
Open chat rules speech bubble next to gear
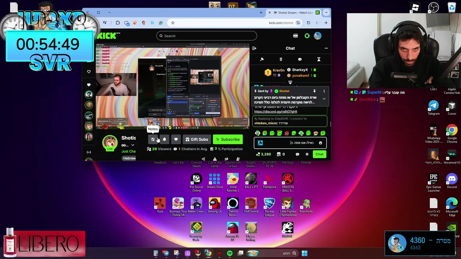click(x=297, y=154)
